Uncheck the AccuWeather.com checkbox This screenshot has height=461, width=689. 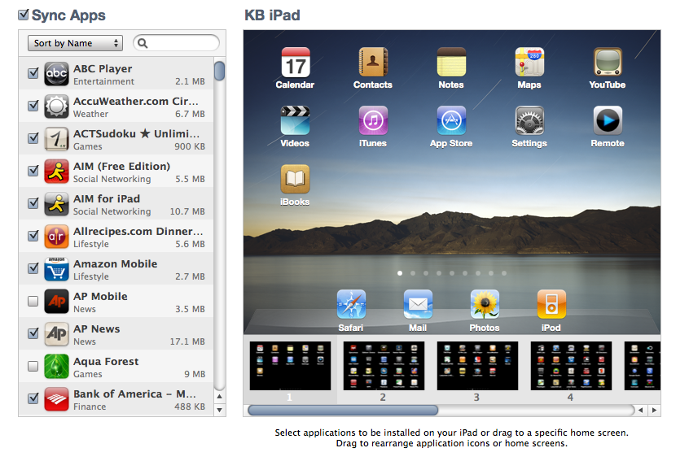click(33, 106)
